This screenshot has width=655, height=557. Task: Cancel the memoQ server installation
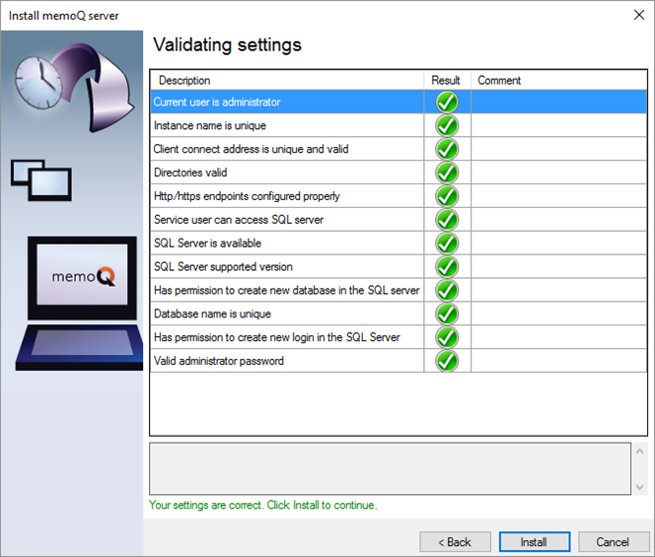pyautogui.click(x=614, y=542)
